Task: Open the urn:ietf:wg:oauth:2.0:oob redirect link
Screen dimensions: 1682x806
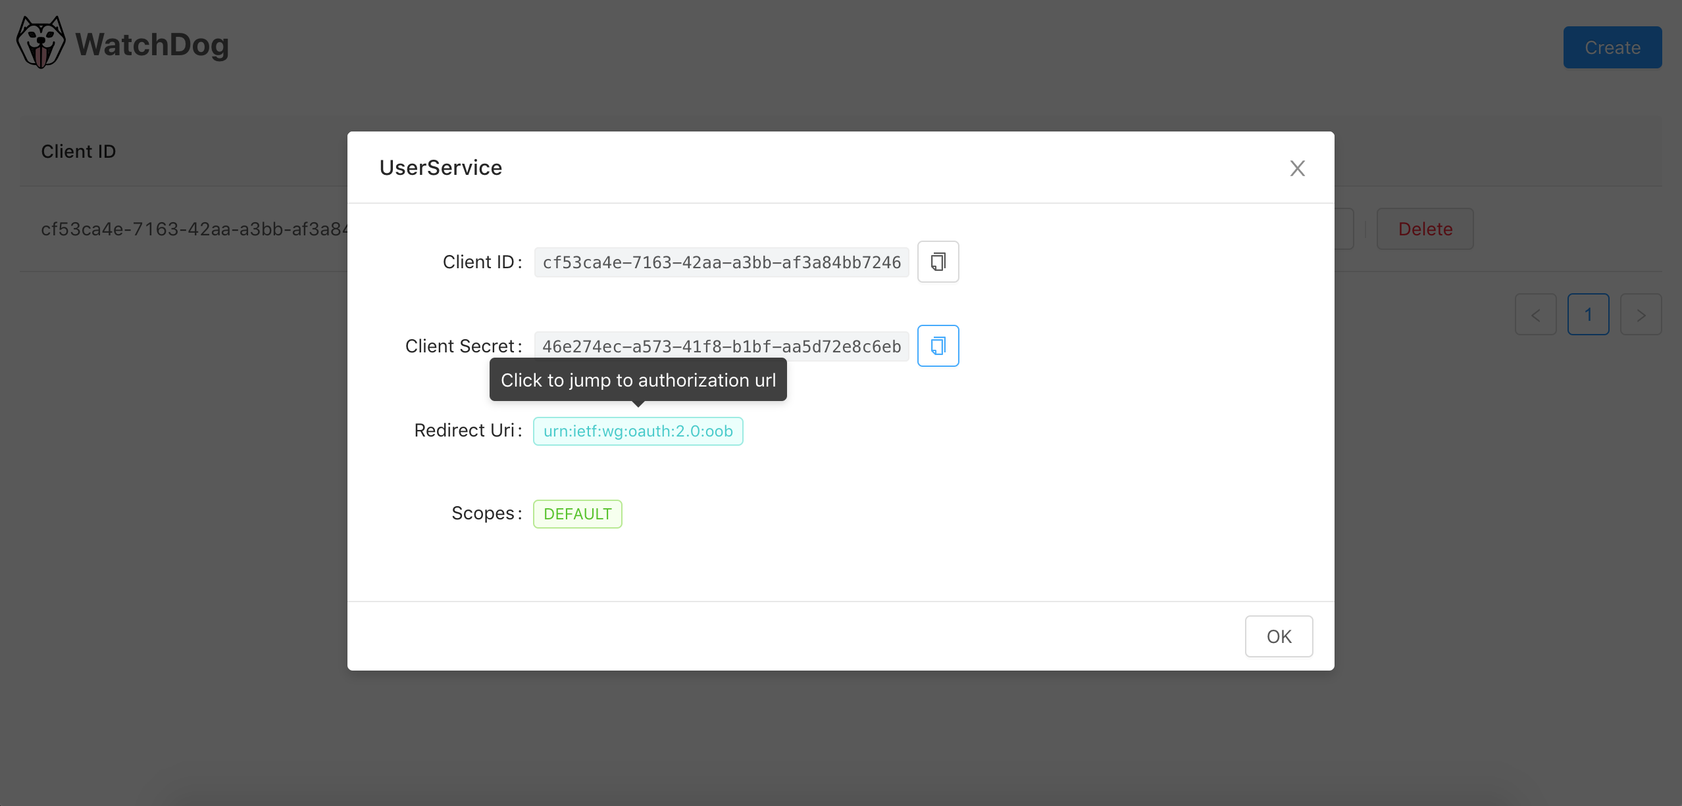Action: 638,431
